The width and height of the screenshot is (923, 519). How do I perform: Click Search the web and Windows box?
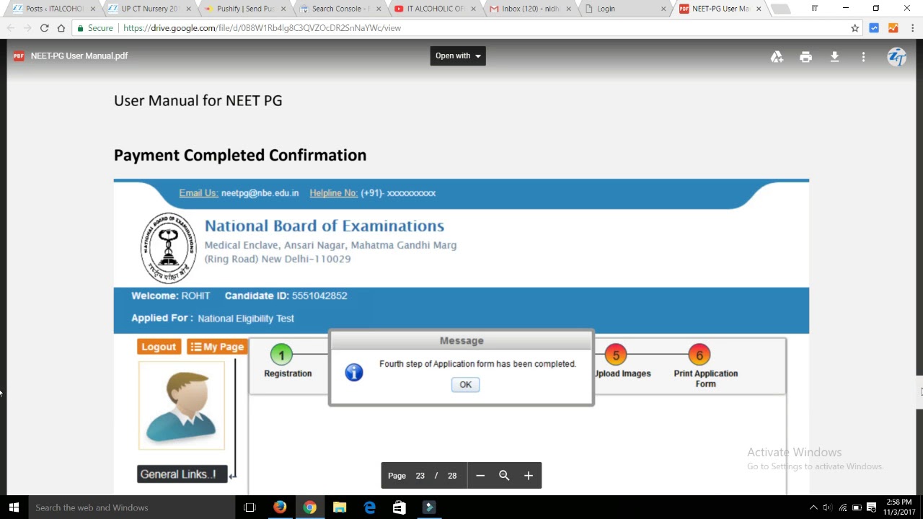[x=133, y=507]
